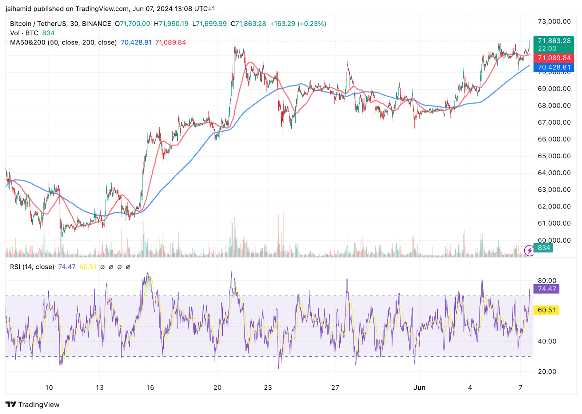
Task: Click the first ∅ symbol in RSI legend
Action: click(x=103, y=267)
